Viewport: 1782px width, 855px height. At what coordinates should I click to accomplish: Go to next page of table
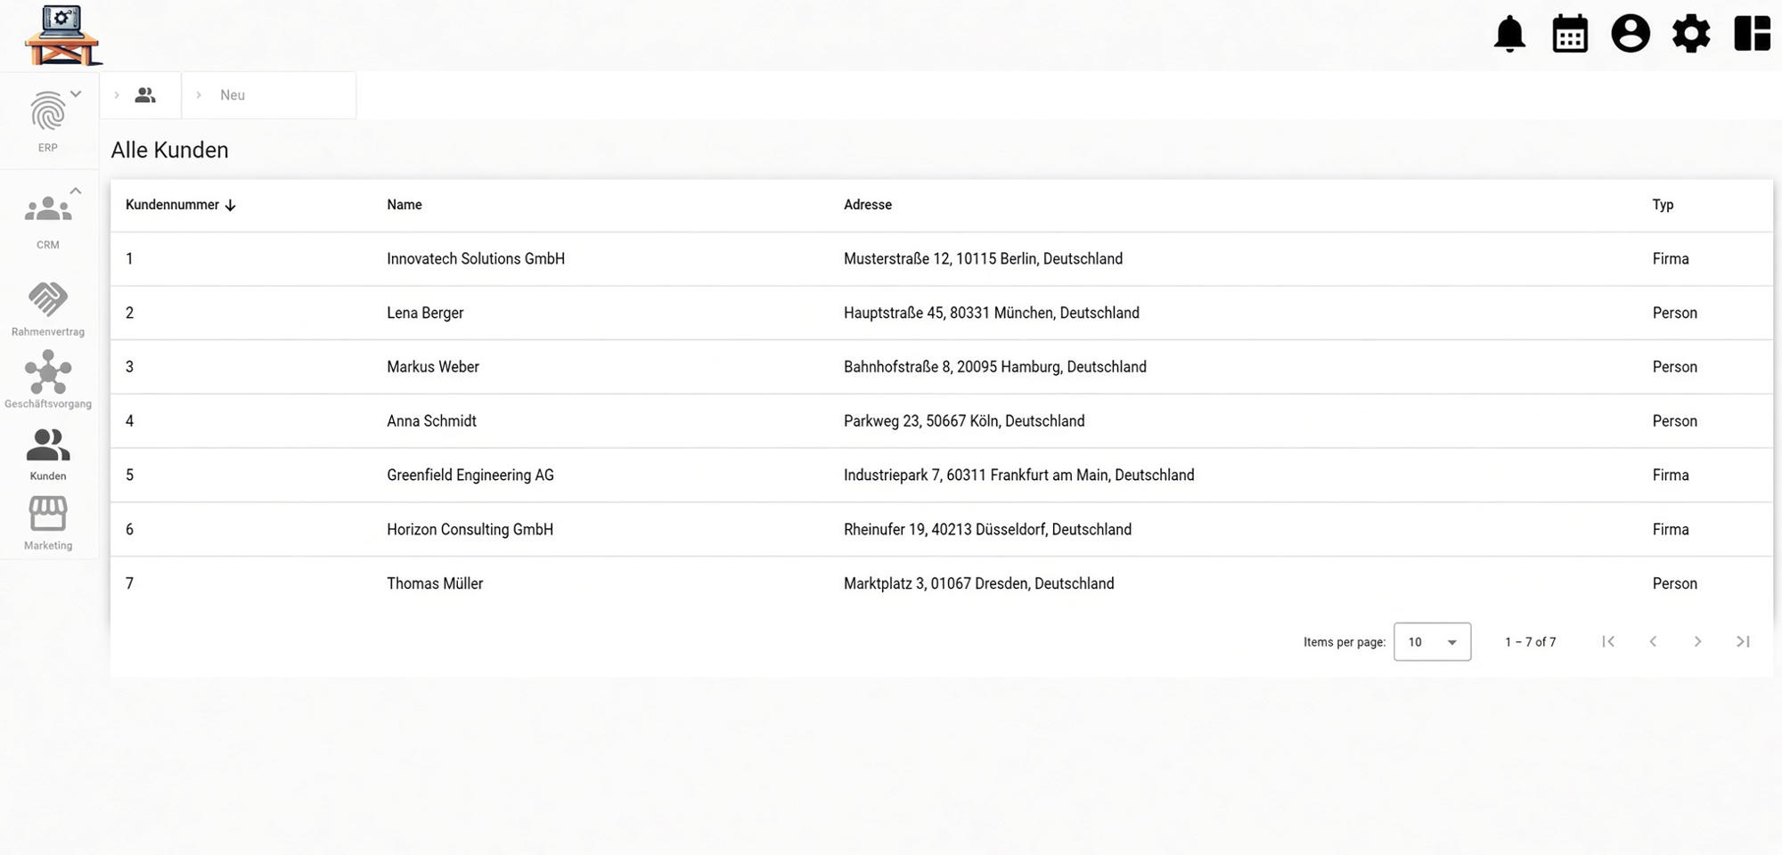1697,641
